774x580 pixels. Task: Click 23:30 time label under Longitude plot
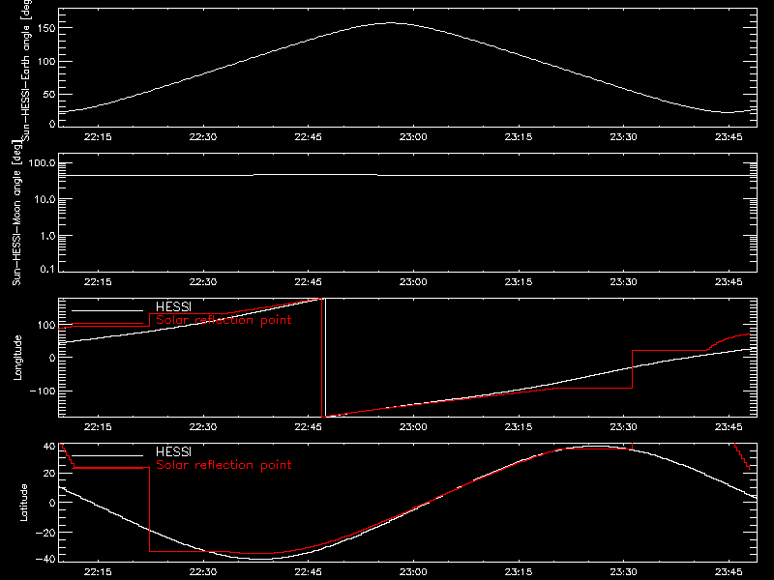point(623,427)
